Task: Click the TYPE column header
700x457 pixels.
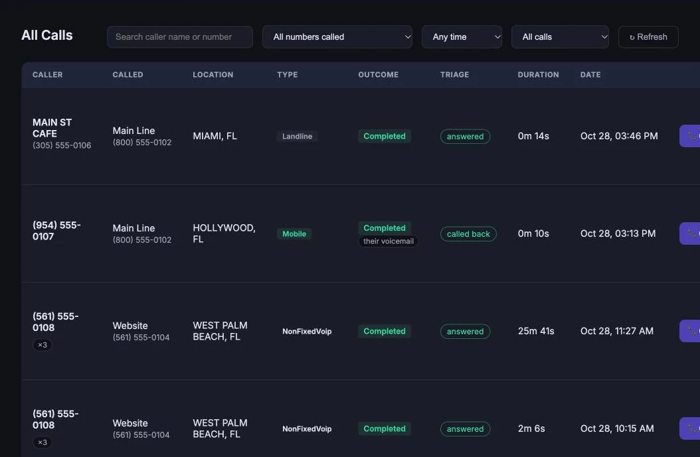Action: point(287,74)
